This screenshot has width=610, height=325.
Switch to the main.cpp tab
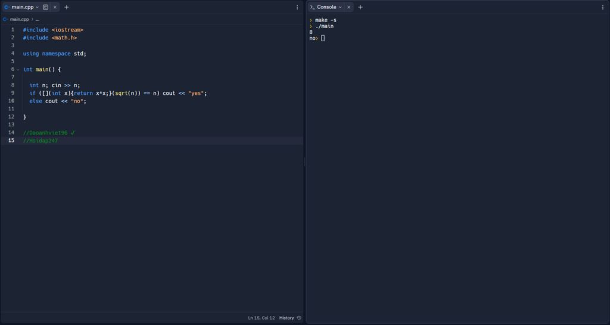[22, 7]
